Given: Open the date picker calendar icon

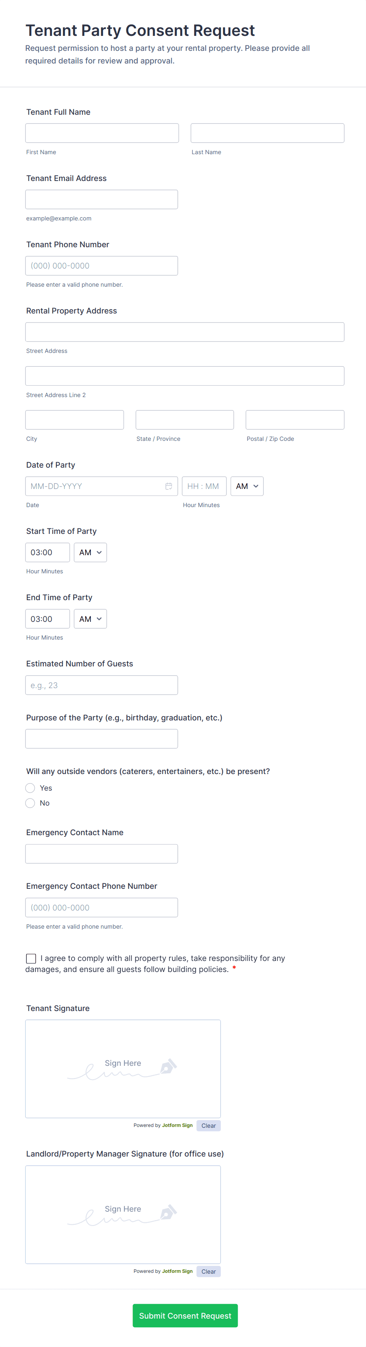Looking at the screenshot, I should pyautogui.click(x=169, y=486).
